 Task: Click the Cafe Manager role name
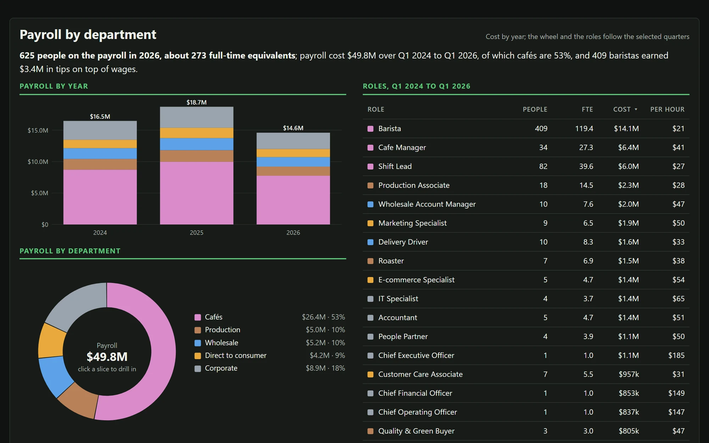pyautogui.click(x=402, y=147)
